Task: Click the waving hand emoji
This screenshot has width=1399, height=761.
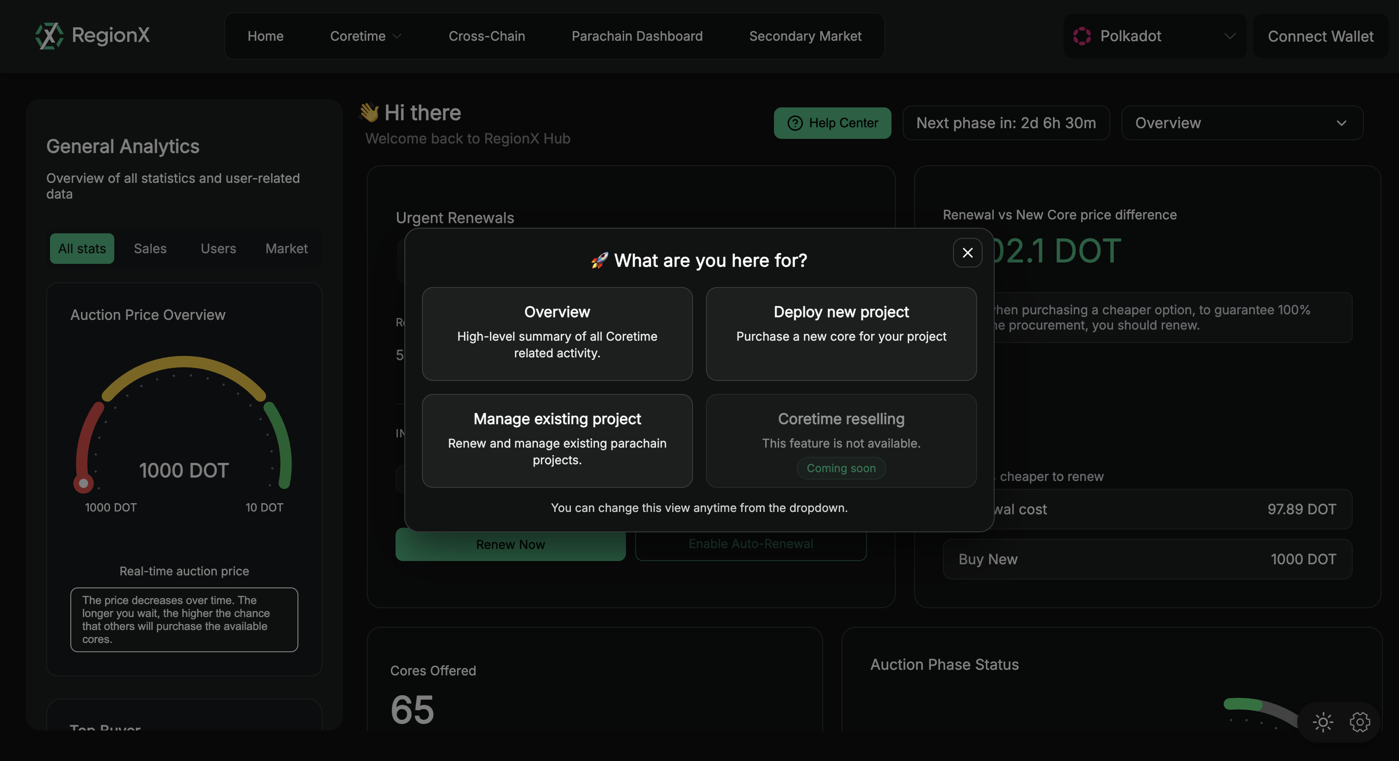Action: (369, 113)
